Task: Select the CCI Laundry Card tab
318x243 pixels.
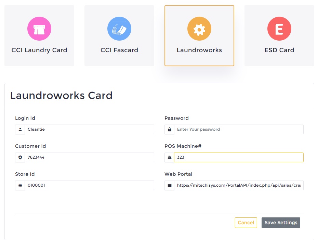Action: click(x=39, y=35)
